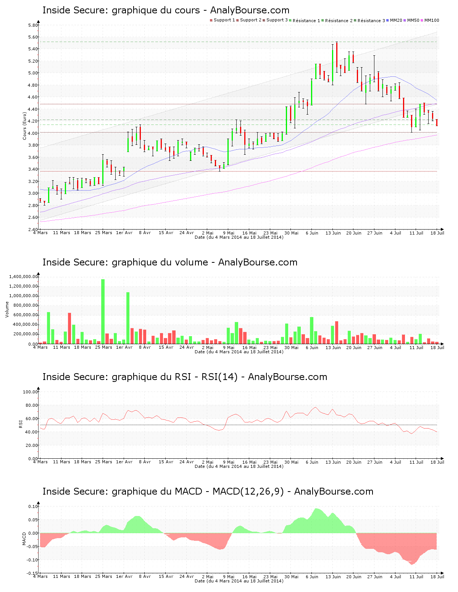Viewport: 458px width, 592px height.
Task: Select the Résistance 3 legend label
Action: click(371, 21)
